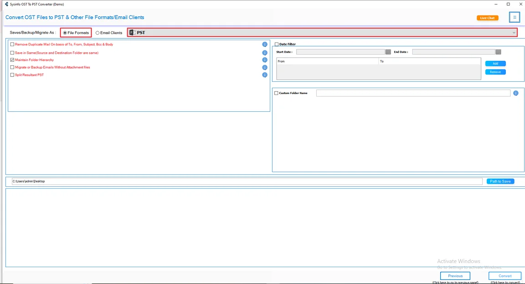Open Live Chat
Image resolution: width=525 pixels, height=284 pixels.
(487, 17)
